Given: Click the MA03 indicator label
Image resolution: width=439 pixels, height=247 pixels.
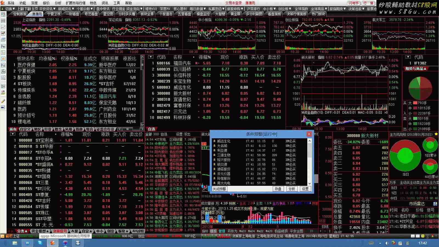Looking at the screenshot, I should 243,231.
